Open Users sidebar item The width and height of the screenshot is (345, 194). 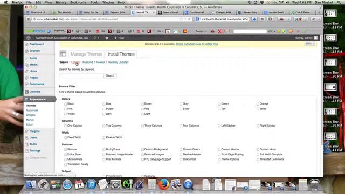(33, 138)
